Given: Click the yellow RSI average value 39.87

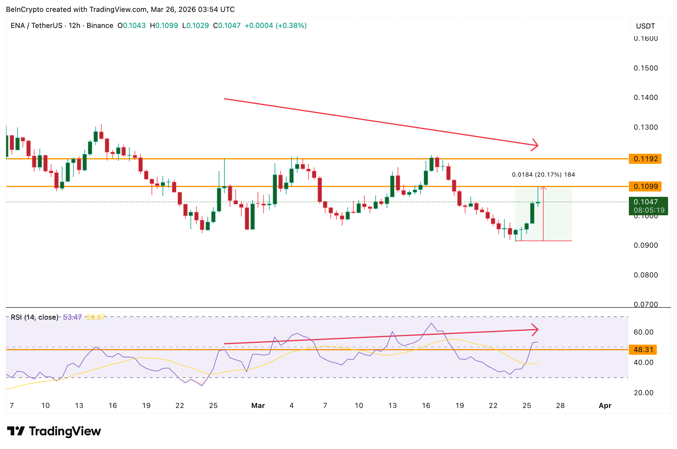Looking at the screenshot, I should tap(96, 317).
